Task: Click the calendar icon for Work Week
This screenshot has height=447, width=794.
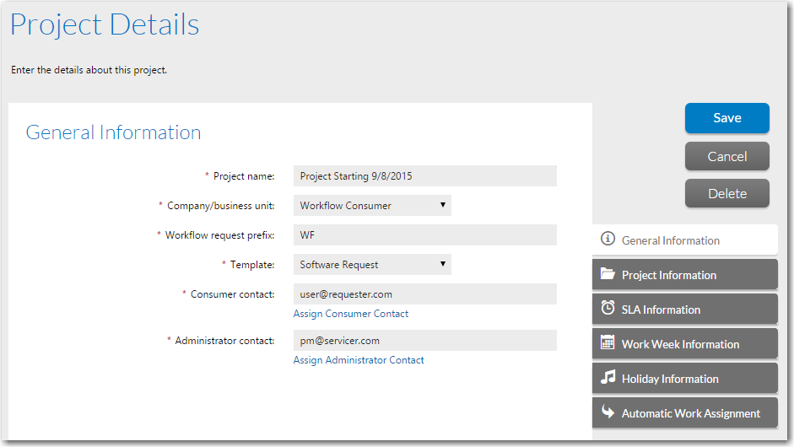Action: [608, 342]
